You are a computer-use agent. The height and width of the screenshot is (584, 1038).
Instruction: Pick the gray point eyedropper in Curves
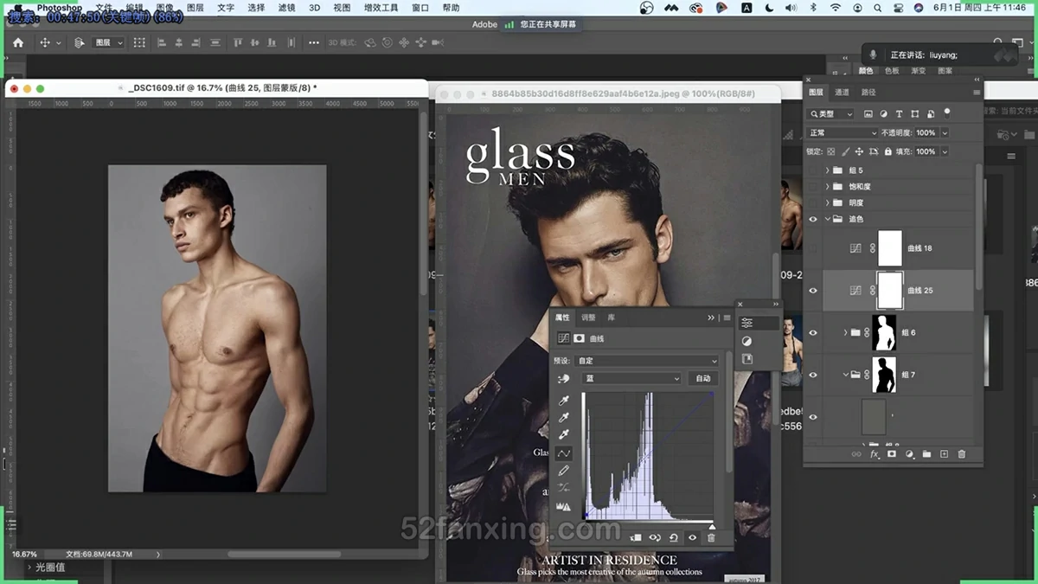pyautogui.click(x=564, y=418)
